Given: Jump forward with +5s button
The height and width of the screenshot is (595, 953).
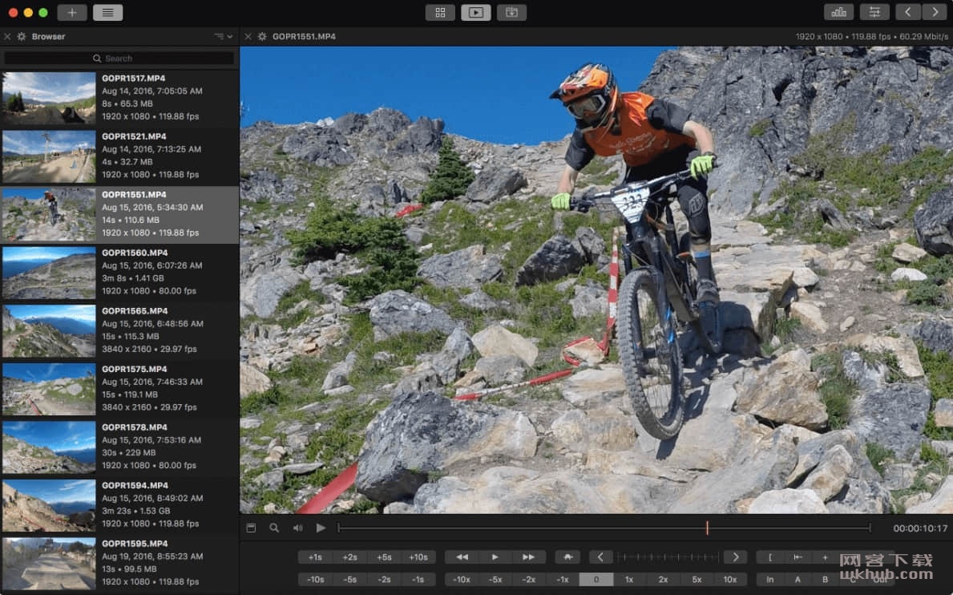Looking at the screenshot, I should tap(384, 557).
